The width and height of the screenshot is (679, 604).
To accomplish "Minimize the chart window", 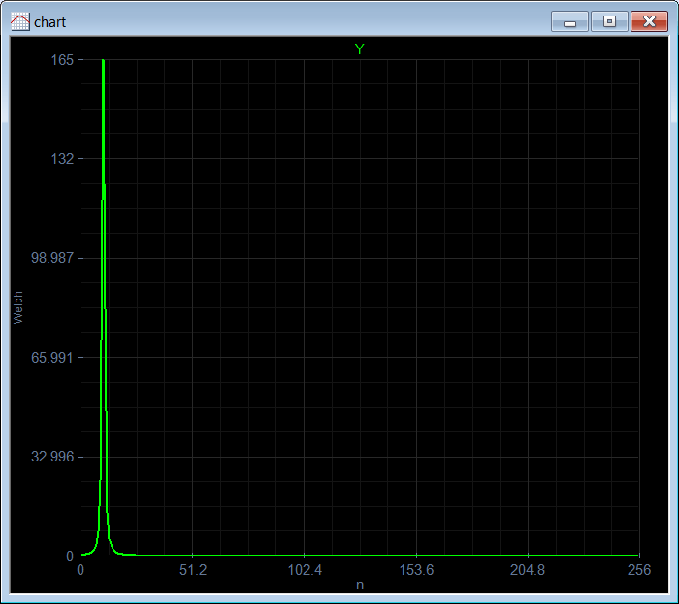I will 569,21.
